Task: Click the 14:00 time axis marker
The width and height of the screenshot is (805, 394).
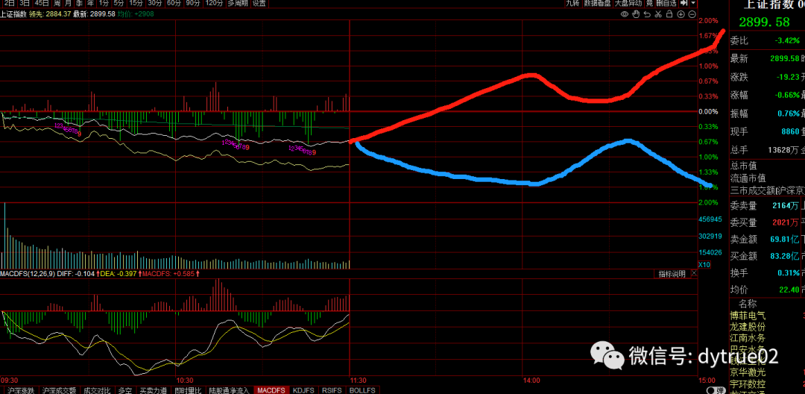Action: pyautogui.click(x=532, y=381)
